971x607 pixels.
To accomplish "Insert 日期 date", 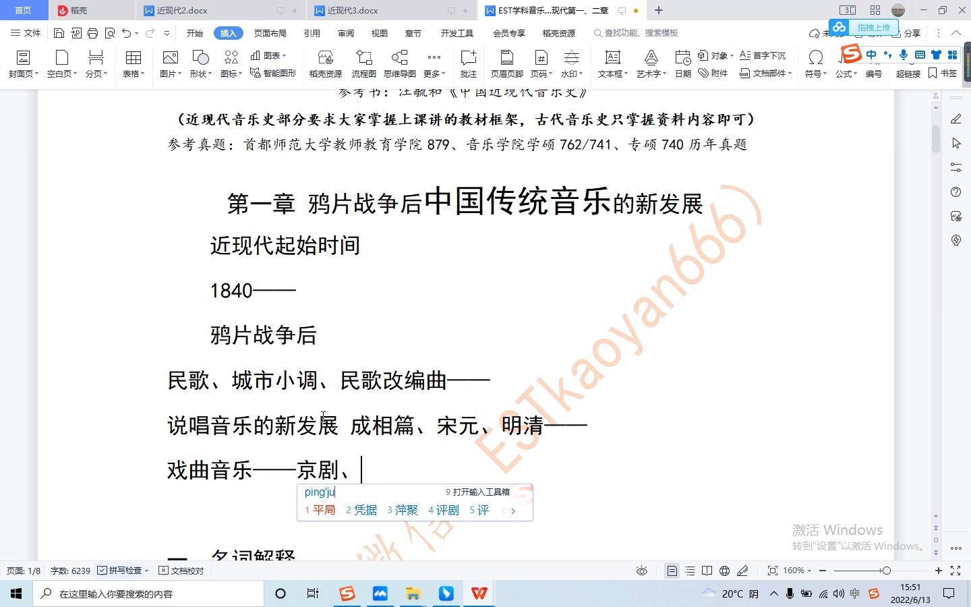I will coord(683,64).
